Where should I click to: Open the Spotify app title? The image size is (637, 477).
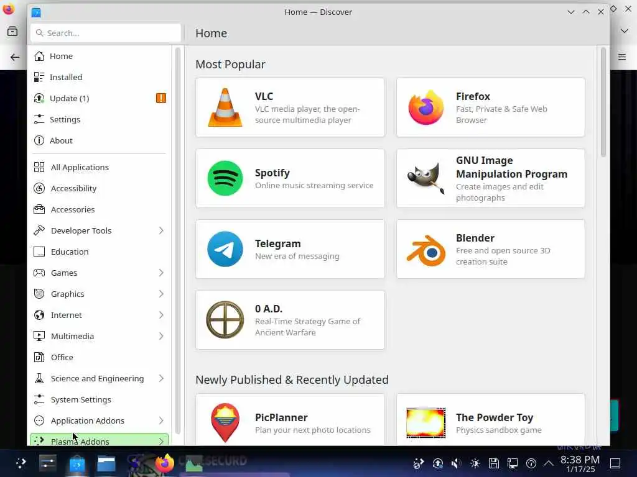tap(272, 173)
